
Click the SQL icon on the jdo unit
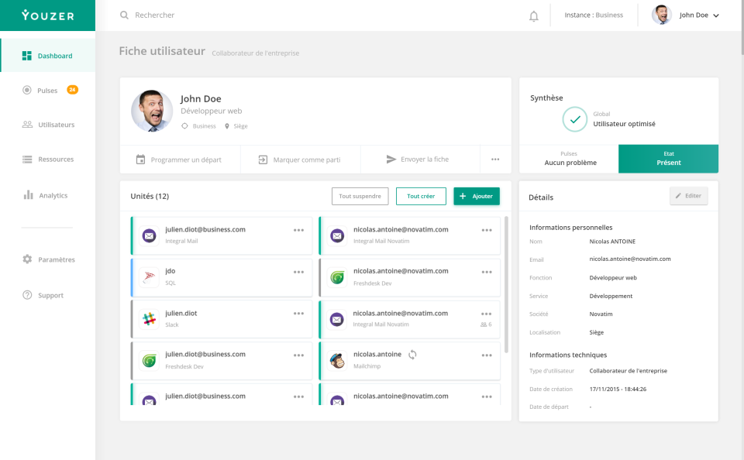[x=149, y=276]
